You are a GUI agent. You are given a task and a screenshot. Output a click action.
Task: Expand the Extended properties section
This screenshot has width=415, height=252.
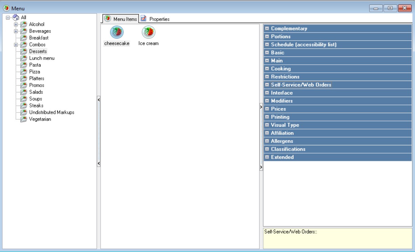click(267, 157)
